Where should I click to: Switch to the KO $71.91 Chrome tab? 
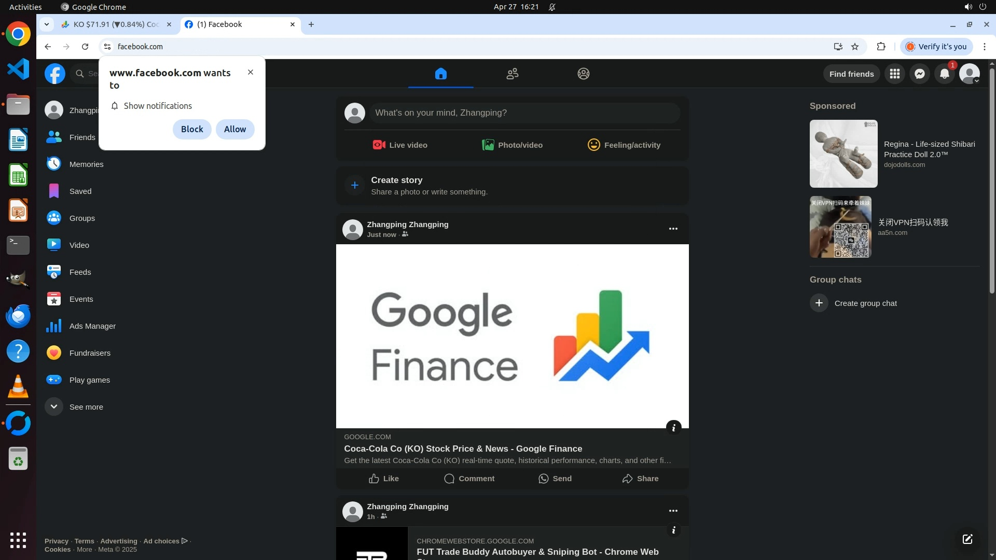(x=115, y=24)
